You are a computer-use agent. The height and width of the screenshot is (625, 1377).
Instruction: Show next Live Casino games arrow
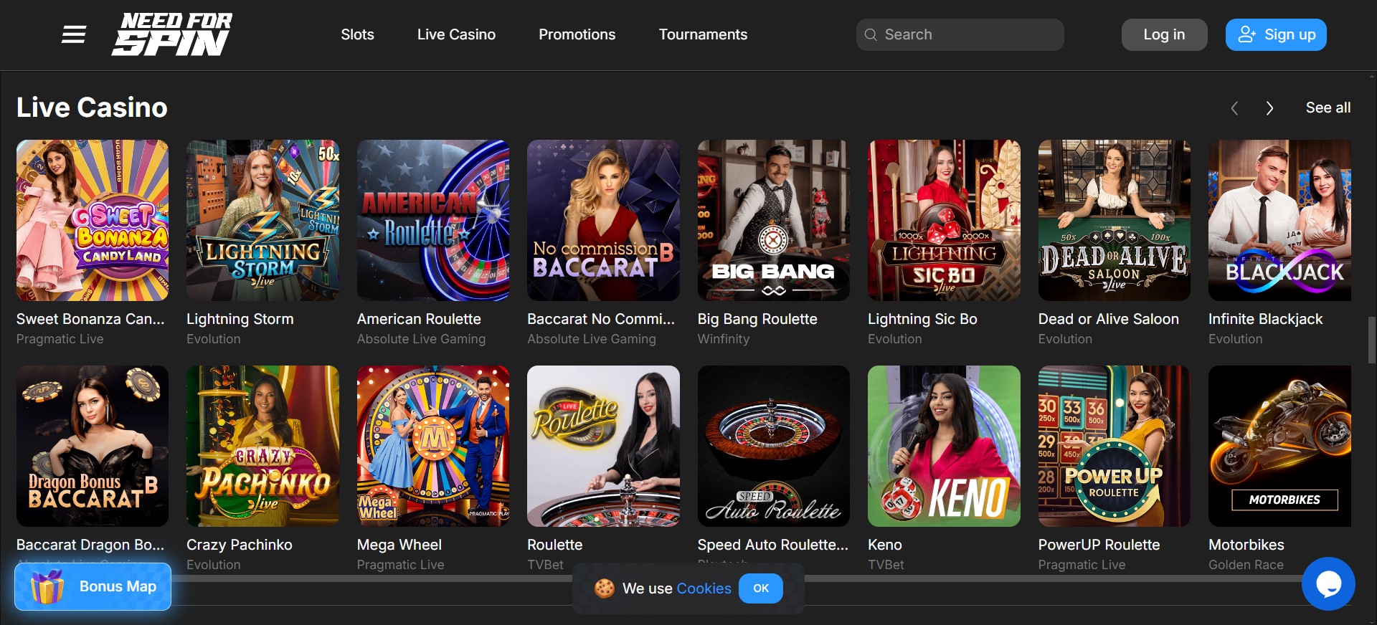tap(1270, 108)
